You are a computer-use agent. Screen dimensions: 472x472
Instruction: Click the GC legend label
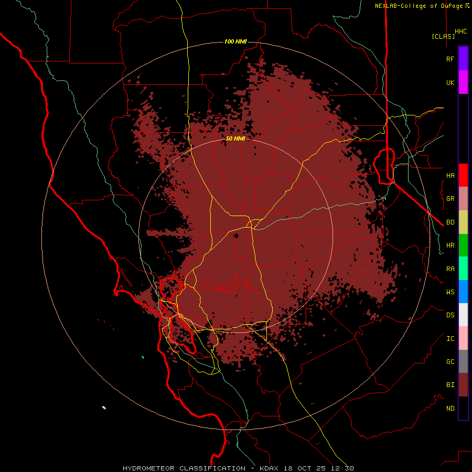click(x=450, y=361)
